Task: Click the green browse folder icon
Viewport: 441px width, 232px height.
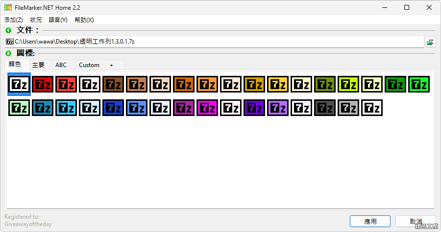Action: click(430, 42)
